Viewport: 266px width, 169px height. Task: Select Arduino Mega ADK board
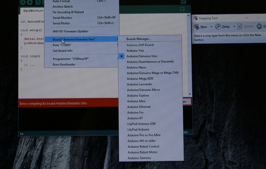tap(140, 79)
